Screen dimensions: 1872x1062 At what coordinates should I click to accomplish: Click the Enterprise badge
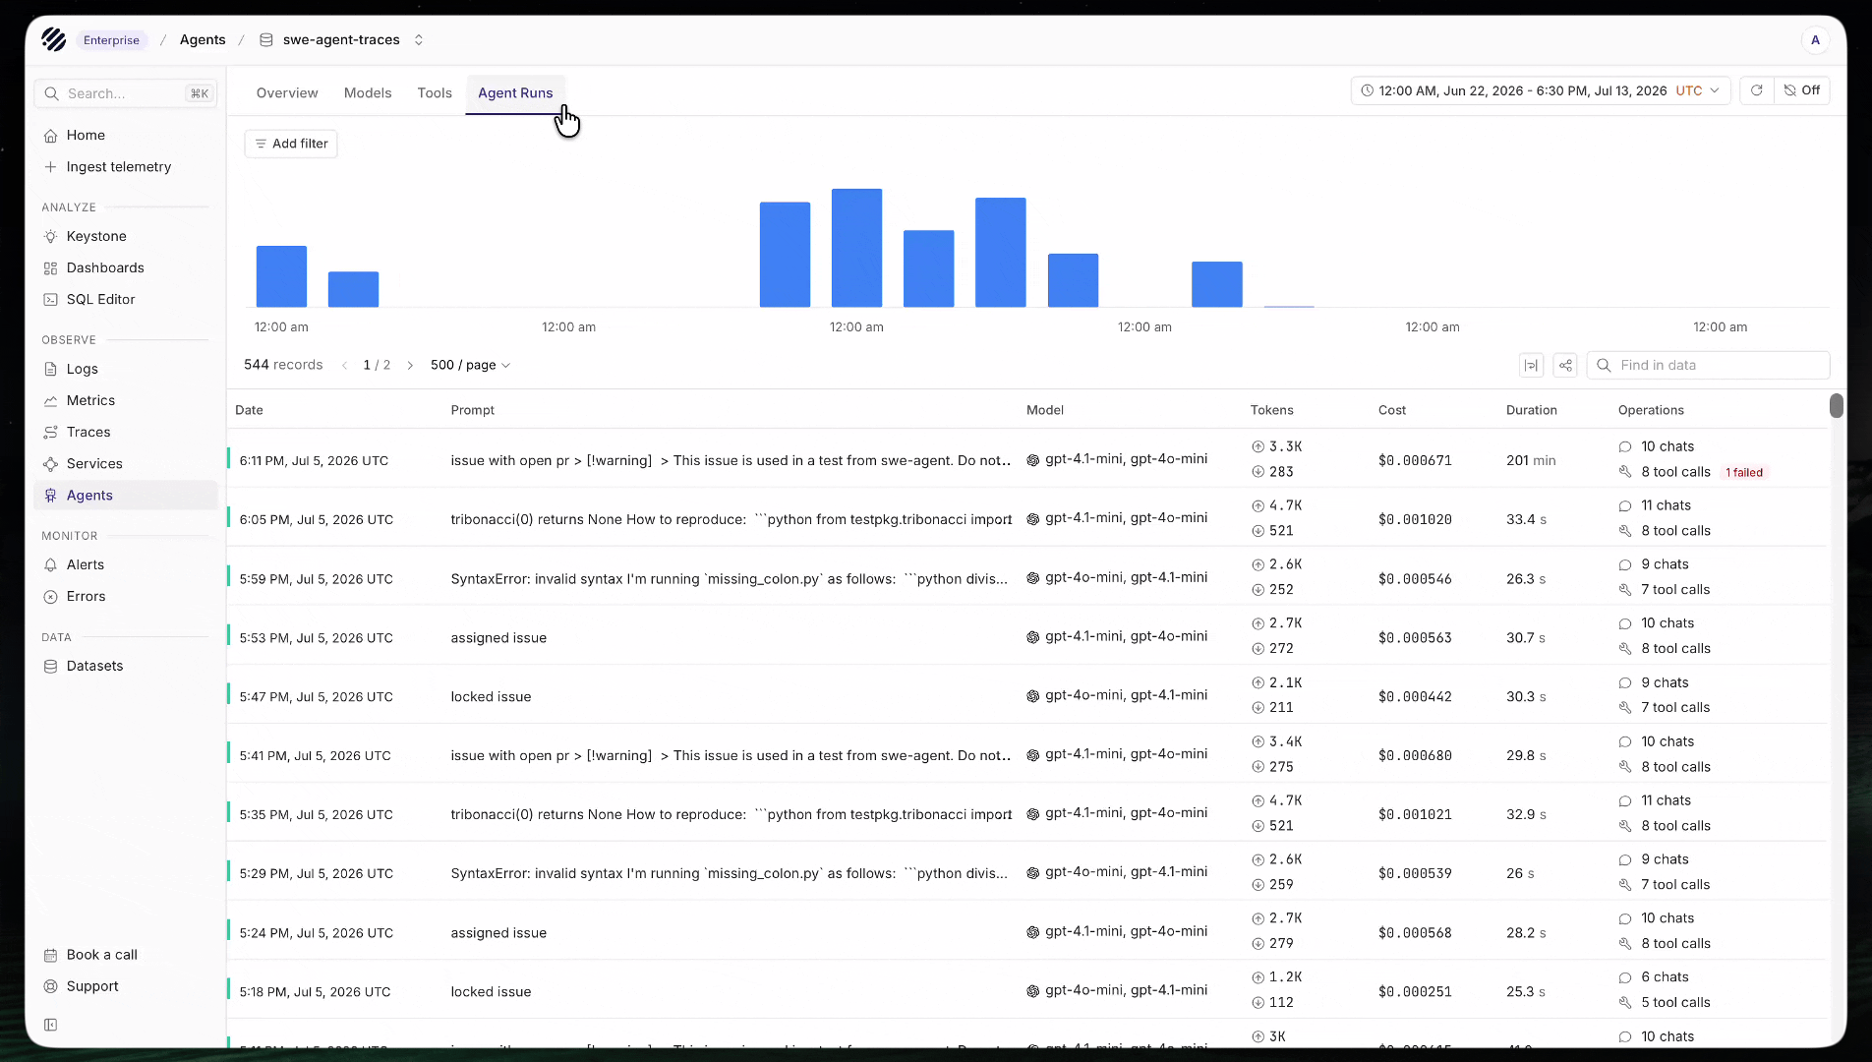[111, 40]
